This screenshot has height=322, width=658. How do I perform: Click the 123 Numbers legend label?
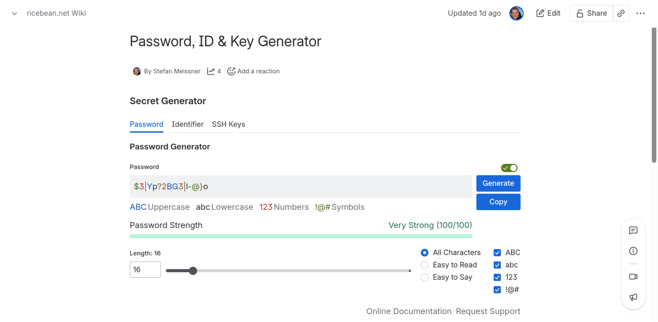[284, 207]
